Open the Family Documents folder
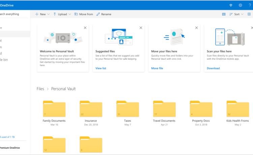This screenshot has height=155, width=253. click(54, 108)
